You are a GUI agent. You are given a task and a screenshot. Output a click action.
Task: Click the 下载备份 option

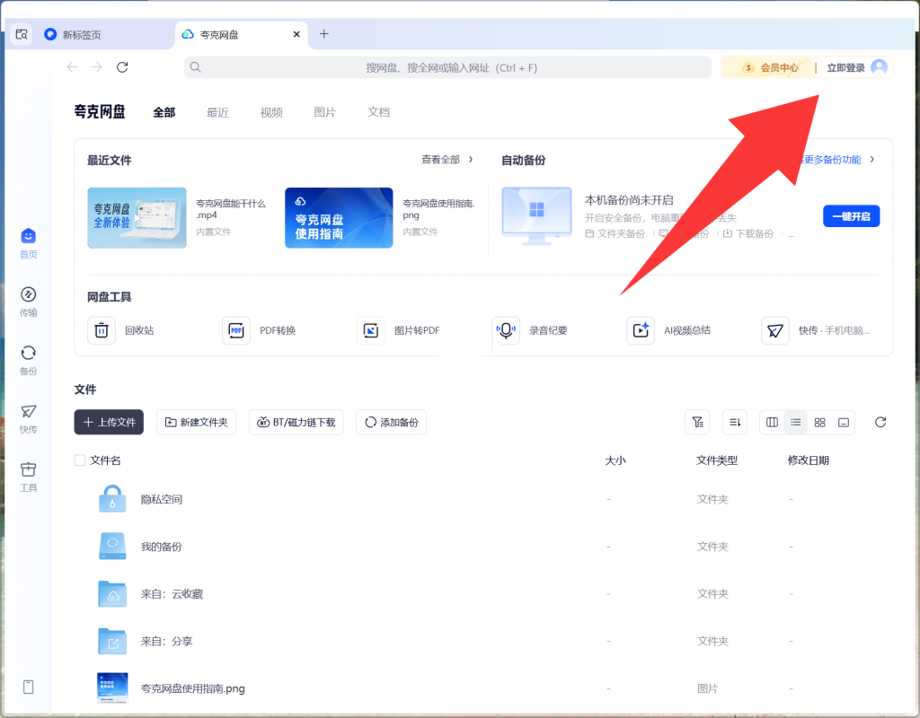pyautogui.click(x=748, y=234)
